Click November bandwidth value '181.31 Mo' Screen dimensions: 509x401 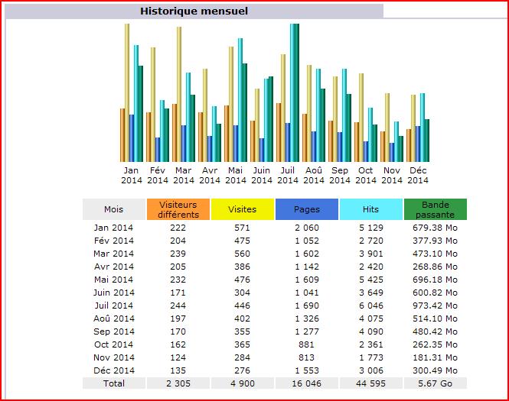tap(435, 357)
